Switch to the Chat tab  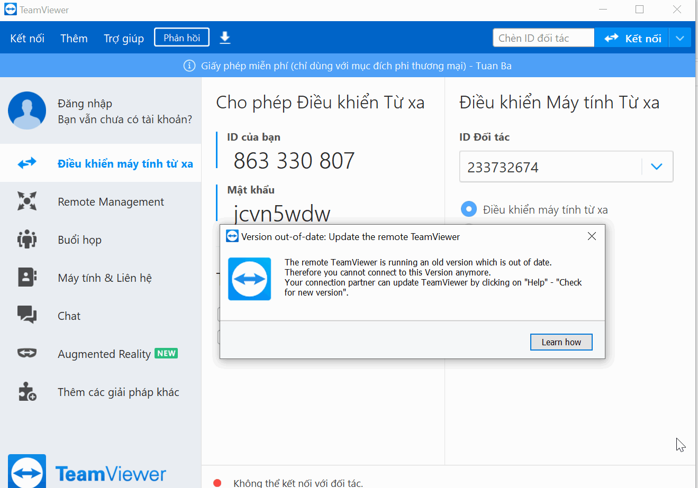coord(101,316)
